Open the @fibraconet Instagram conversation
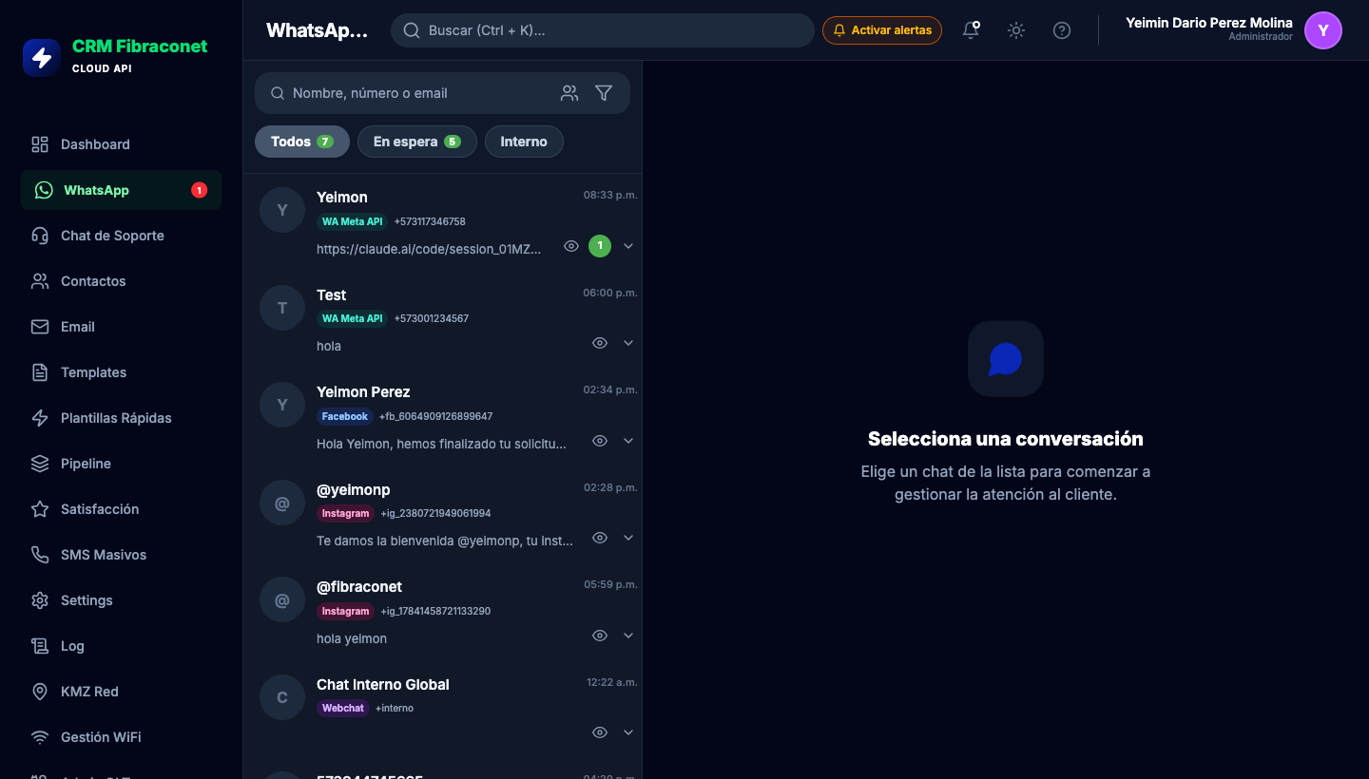The height and width of the screenshot is (779, 1369). point(442,612)
